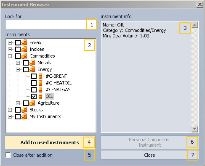205x166 pixels.
Task: Click the #C-NATGAS instrument icon
Action: pos(40,90)
